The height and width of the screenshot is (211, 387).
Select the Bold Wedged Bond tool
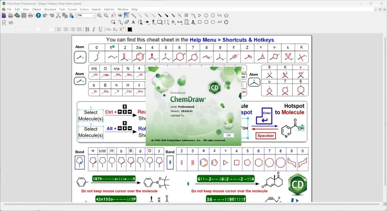point(167,15)
